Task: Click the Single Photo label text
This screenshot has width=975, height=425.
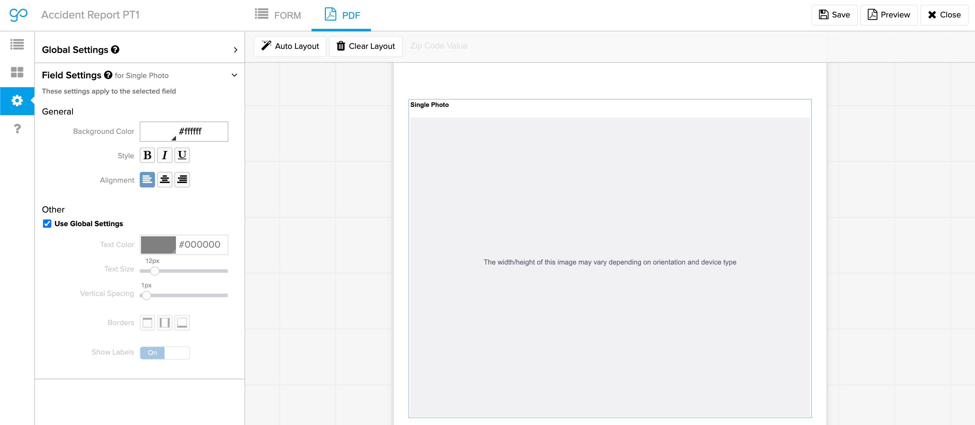Action: coord(429,105)
